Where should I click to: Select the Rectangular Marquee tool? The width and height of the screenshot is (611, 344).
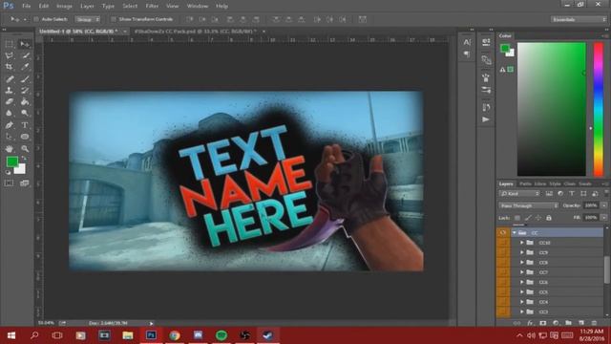(x=10, y=44)
